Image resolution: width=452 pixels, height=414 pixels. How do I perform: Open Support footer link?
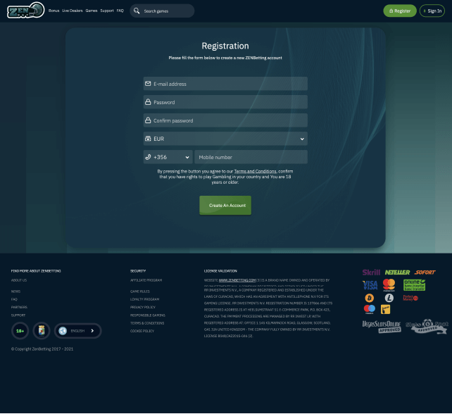(x=18, y=315)
